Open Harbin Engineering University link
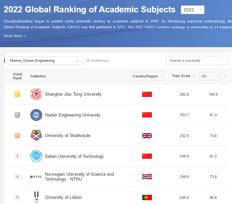 [73, 115]
